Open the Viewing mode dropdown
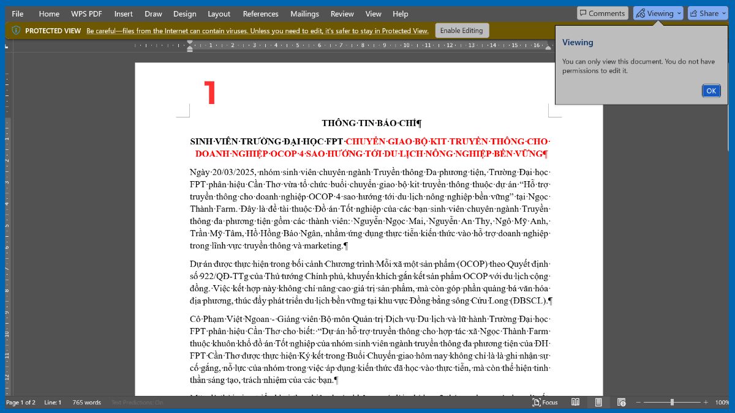 [657, 12]
